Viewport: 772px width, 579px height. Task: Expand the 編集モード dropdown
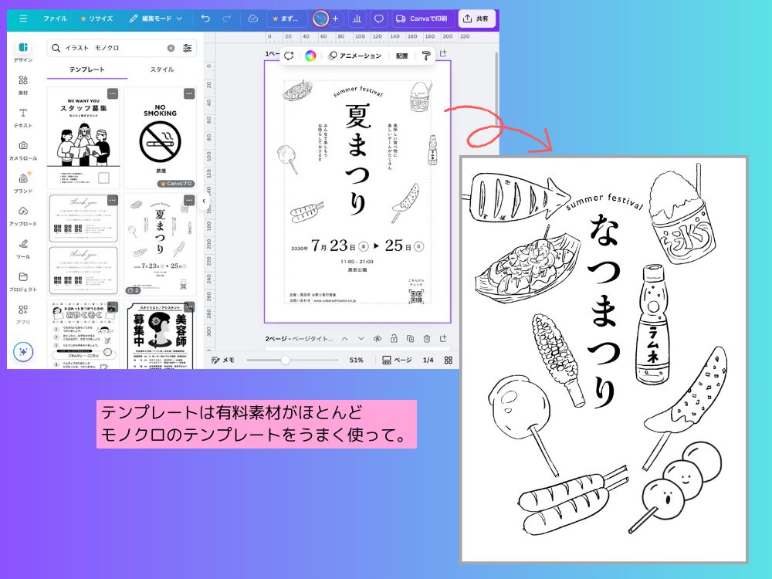point(156,18)
